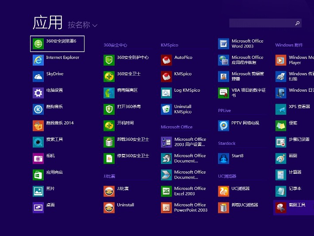The width and height of the screenshot is (314, 236).
Task: Click the 应用 page title
Action: coord(47,23)
